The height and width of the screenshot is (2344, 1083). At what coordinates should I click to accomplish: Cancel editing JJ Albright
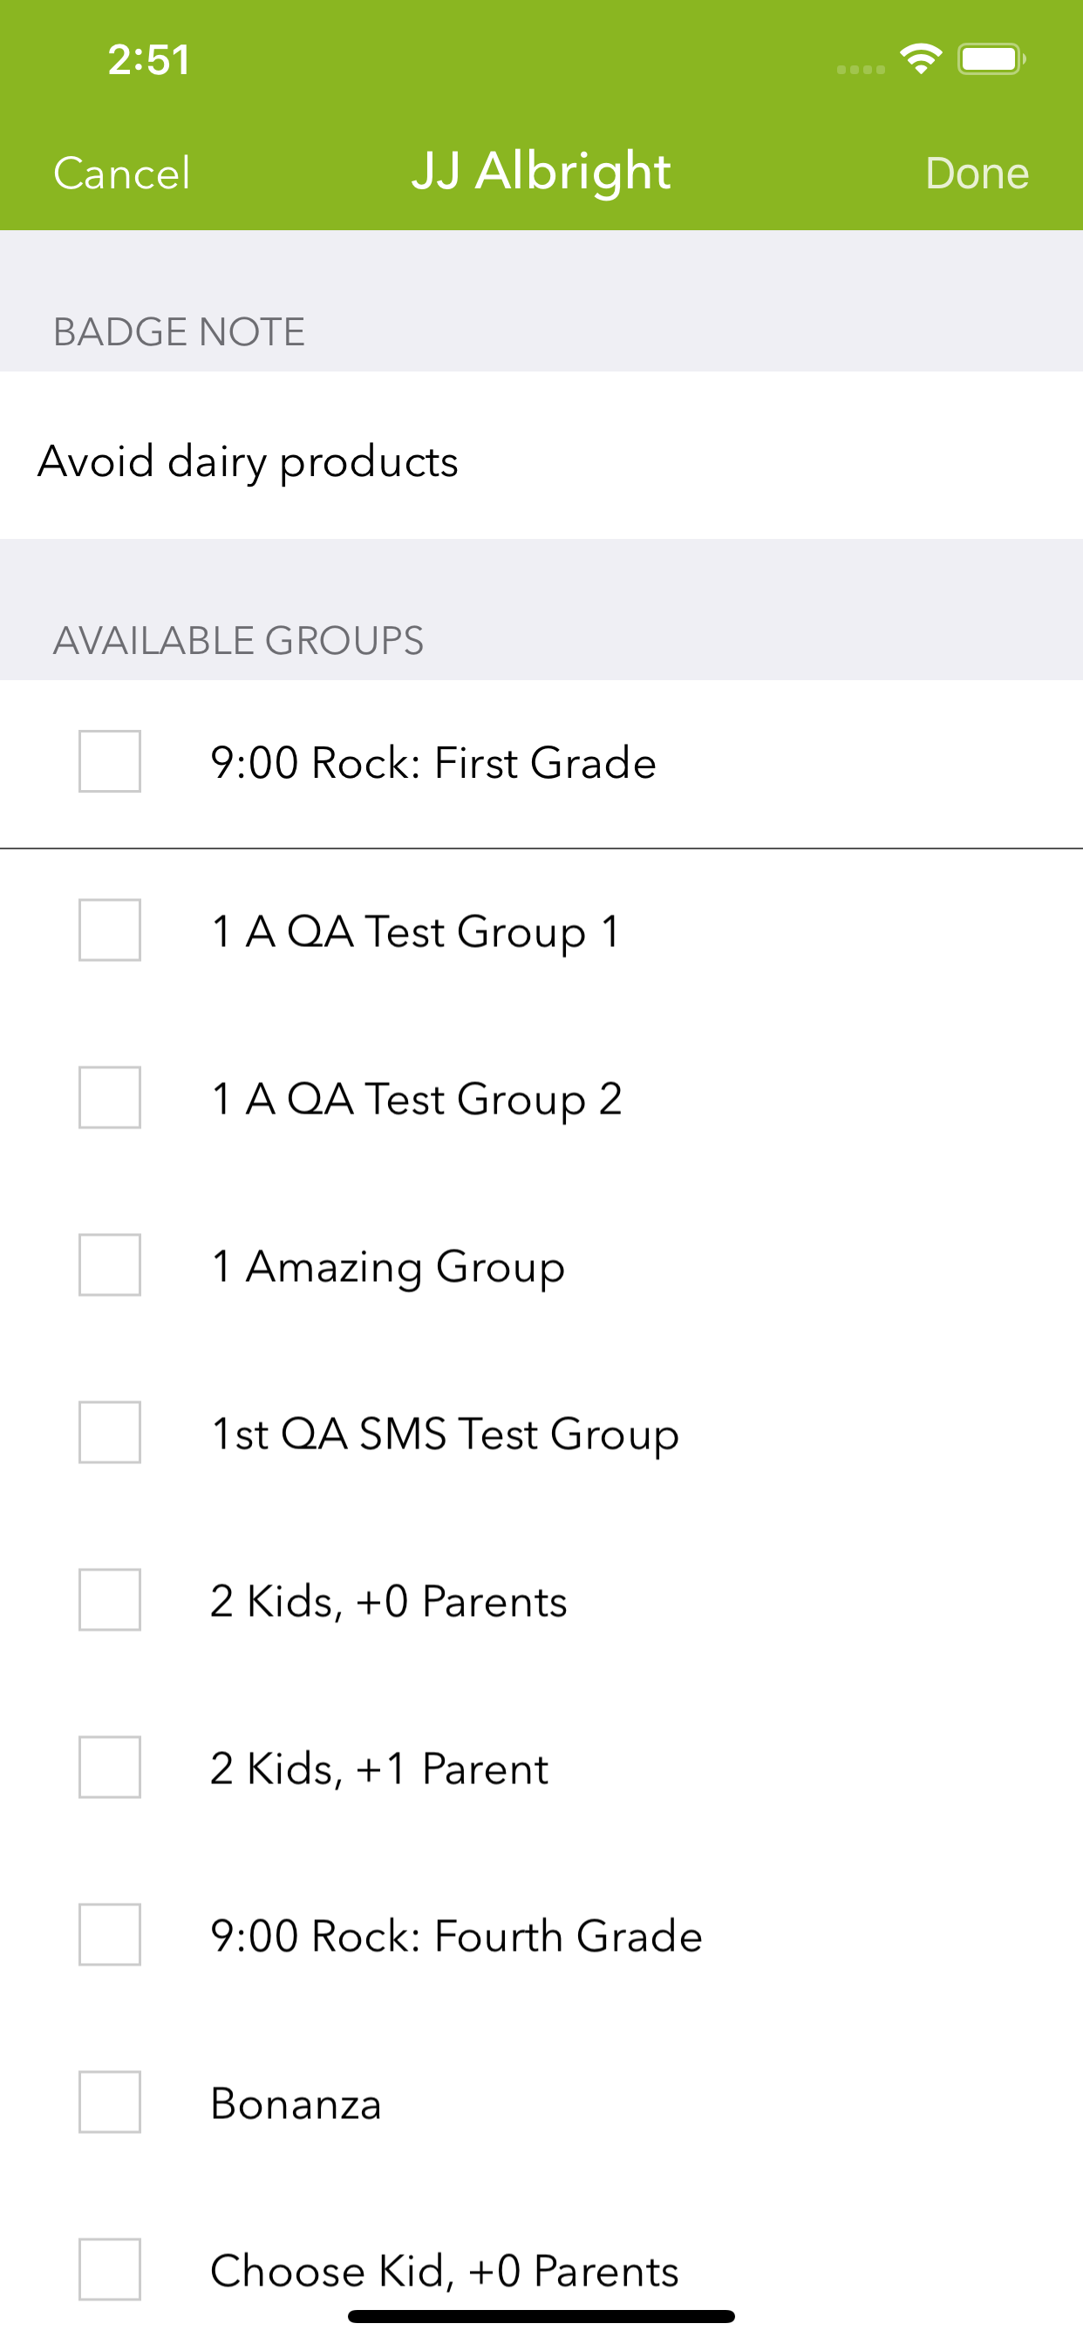tap(122, 173)
